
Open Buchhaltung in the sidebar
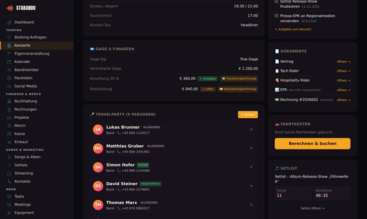[37, 101]
